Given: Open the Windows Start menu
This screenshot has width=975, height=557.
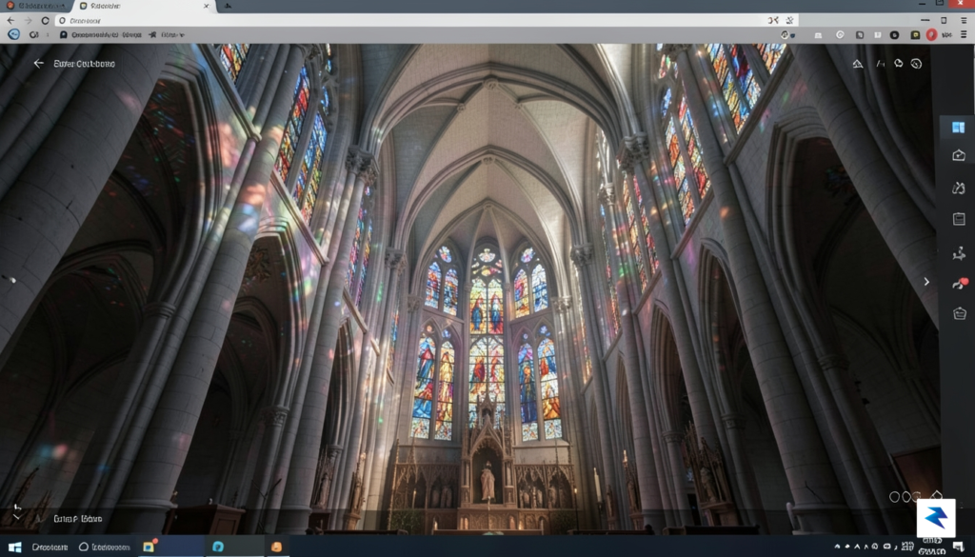Looking at the screenshot, I should point(14,547).
